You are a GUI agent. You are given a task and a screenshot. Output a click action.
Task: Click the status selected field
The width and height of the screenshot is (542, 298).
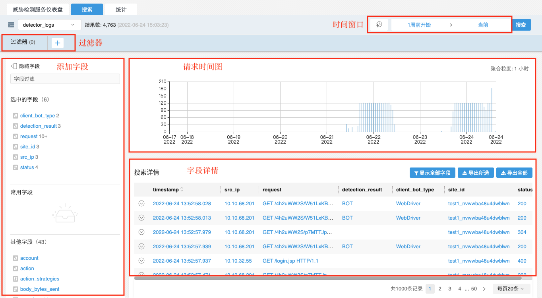pyautogui.click(x=27, y=168)
